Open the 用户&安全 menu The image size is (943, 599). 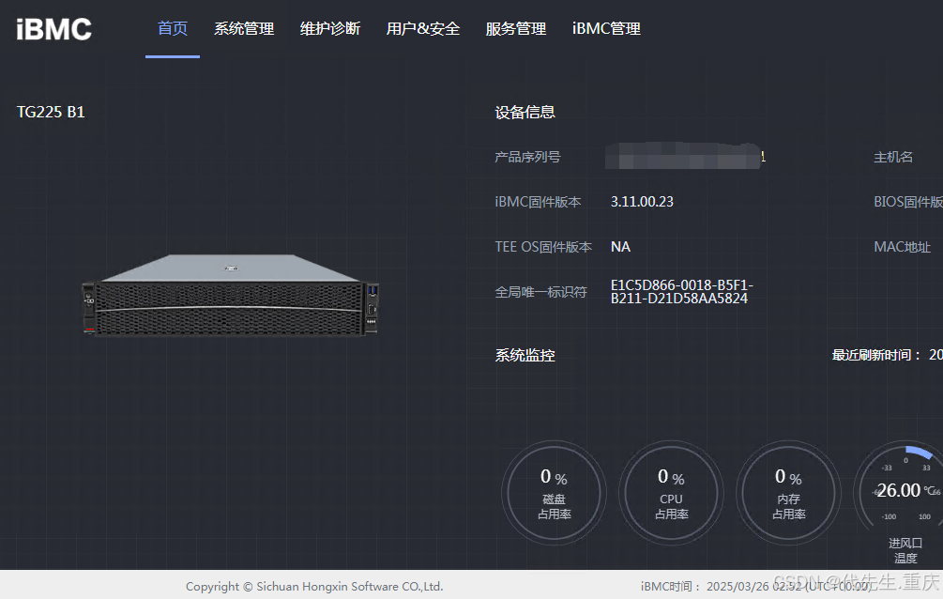[423, 28]
